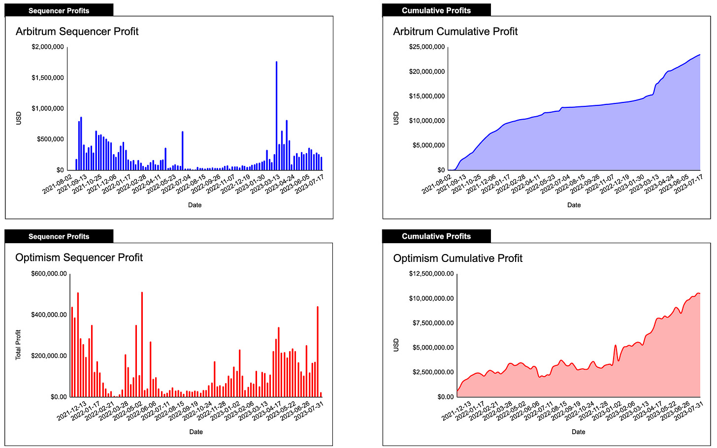Click the $1,000,000 axis value
717x448 pixels.
click(48, 108)
